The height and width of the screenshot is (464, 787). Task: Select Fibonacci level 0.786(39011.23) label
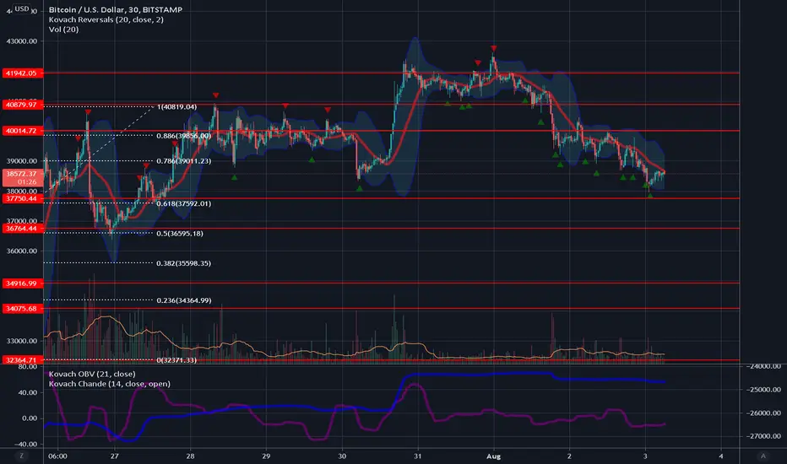[184, 161]
